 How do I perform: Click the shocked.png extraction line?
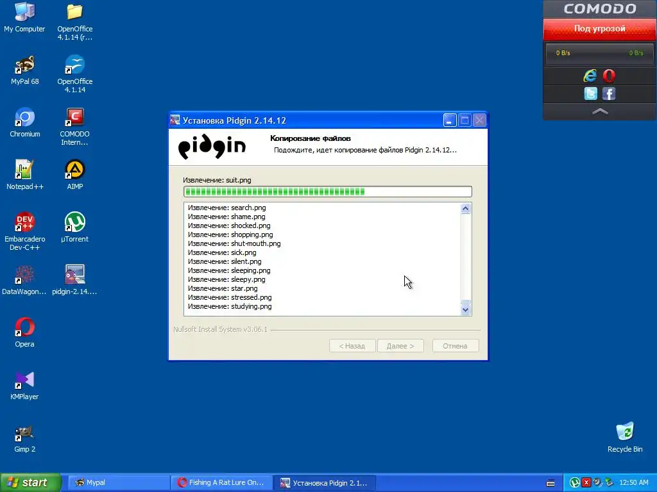pyautogui.click(x=229, y=226)
